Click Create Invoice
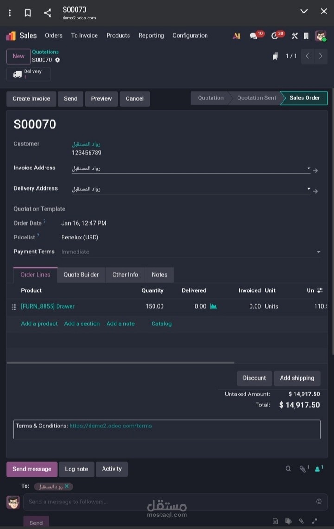334x529 pixels. (x=32, y=99)
